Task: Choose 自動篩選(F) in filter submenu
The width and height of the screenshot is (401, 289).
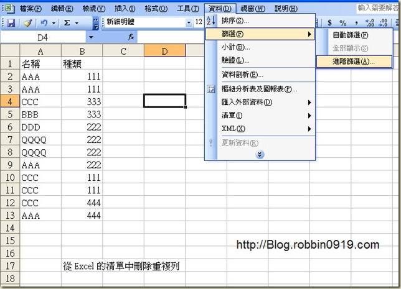Action: (354, 35)
